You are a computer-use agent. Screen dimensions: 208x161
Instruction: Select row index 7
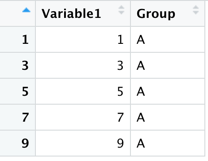(17, 117)
